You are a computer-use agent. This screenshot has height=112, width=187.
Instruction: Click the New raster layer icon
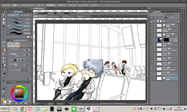[158, 21]
